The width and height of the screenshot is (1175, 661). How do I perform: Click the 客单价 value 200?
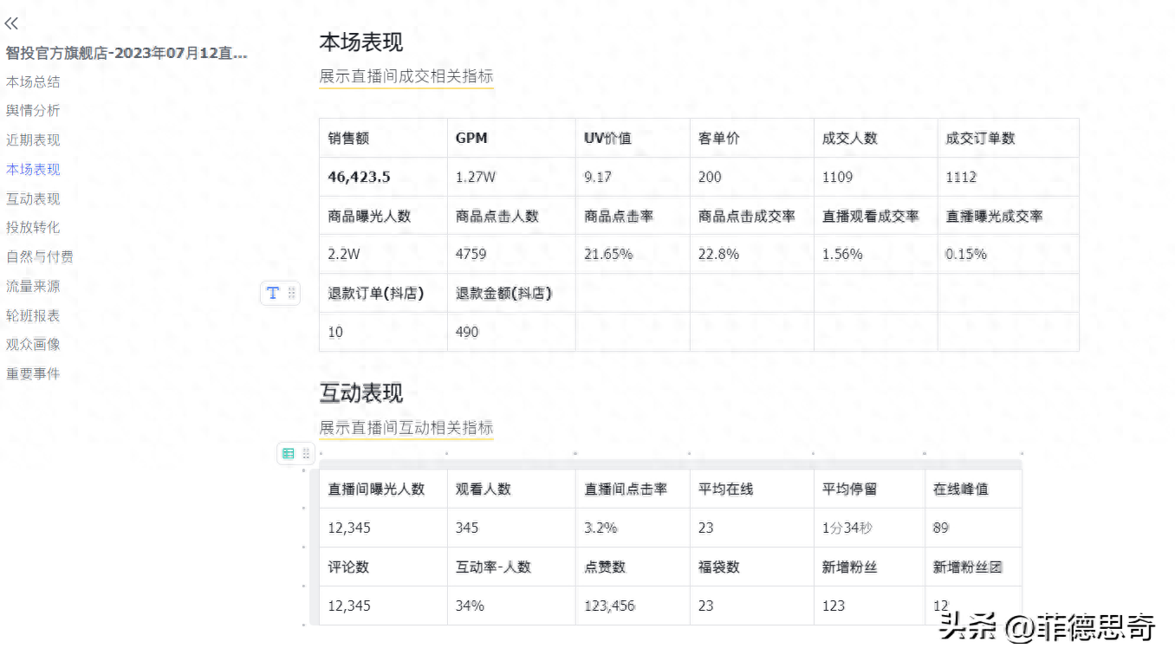tap(710, 177)
